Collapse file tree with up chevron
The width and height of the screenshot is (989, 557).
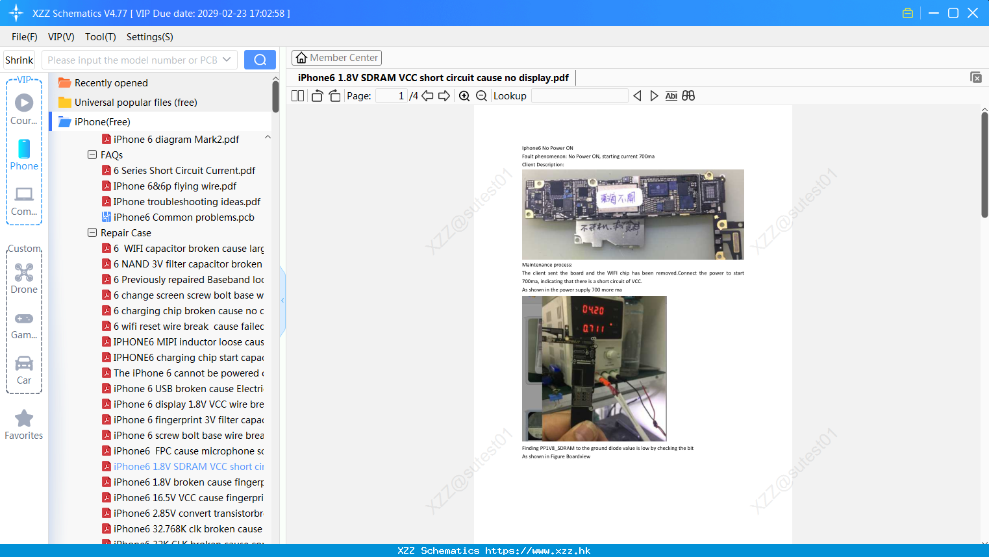tap(268, 138)
